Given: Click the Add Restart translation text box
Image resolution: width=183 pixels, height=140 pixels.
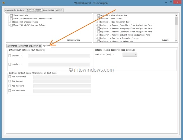Looking at the screenshot, I should pyautogui.click(x=62, y=86).
